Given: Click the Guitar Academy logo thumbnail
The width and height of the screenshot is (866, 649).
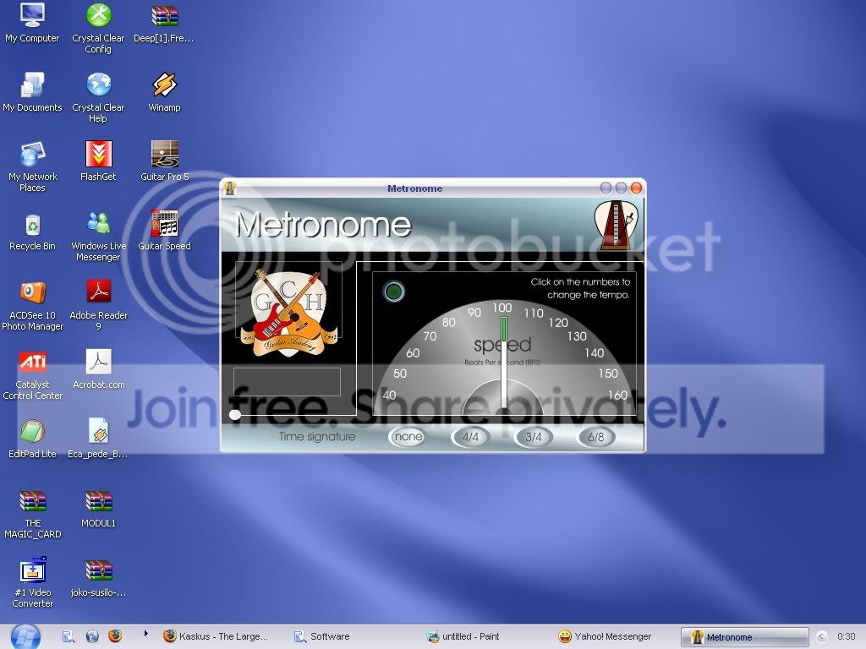Looking at the screenshot, I should coord(289,312).
